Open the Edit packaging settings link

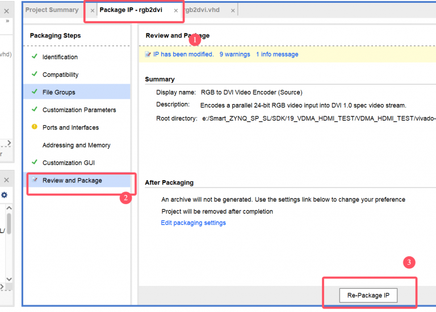point(193,223)
